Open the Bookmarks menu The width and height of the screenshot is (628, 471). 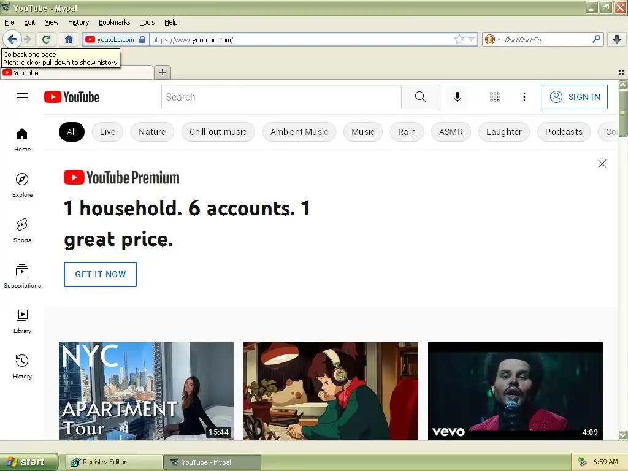click(x=115, y=22)
